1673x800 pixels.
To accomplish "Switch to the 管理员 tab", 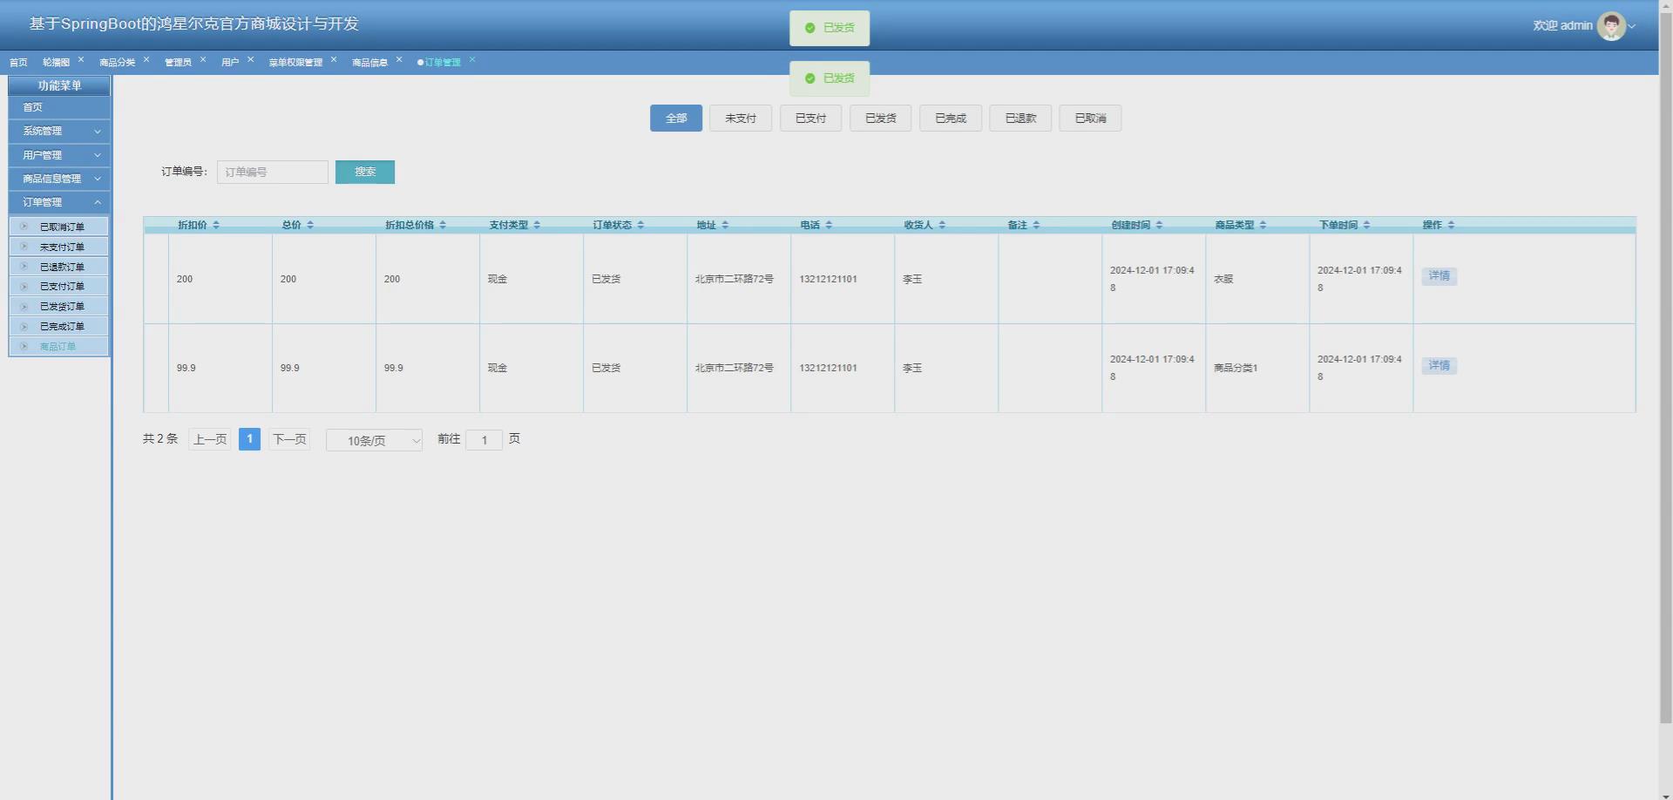I will click(x=178, y=62).
